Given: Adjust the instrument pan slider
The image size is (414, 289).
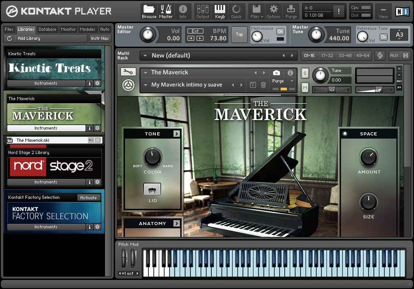Looking at the screenshot, I should (332, 90).
